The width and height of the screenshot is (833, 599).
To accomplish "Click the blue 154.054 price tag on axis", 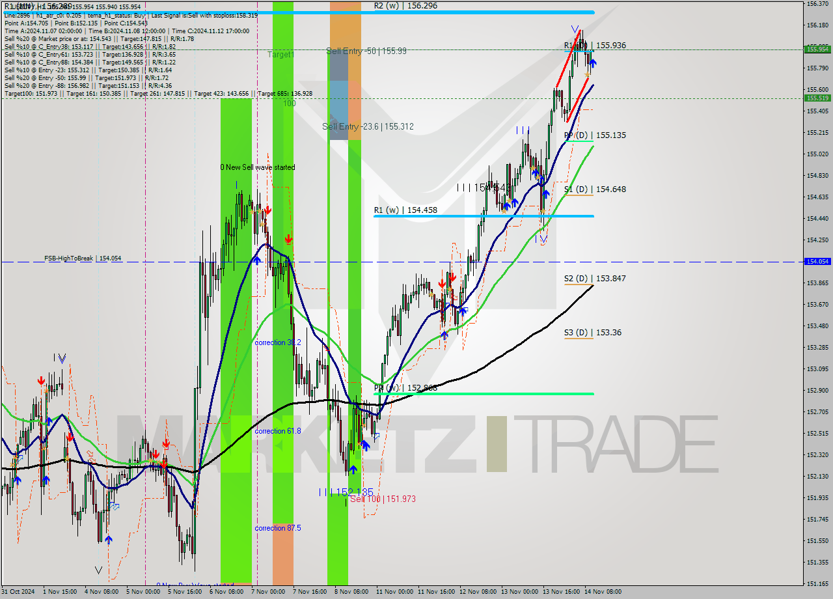I will (x=817, y=261).
